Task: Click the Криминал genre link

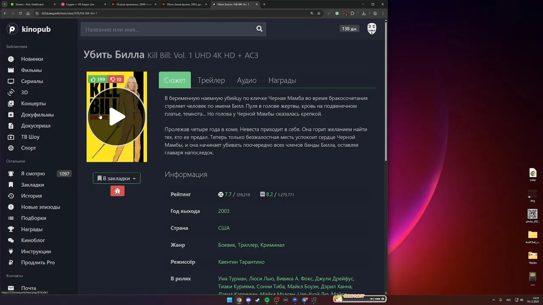Action: (x=272, y=245)
